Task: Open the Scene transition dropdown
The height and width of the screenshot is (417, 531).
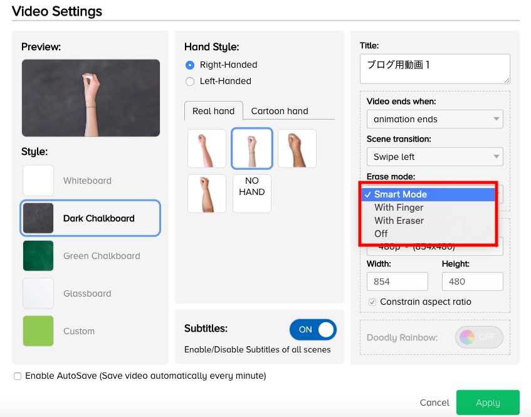Action: coord(435,157)
